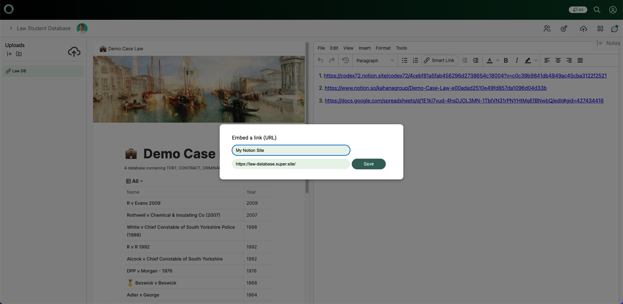Insert a bulleted list
Viewport: 623px width, 304px height.
(405, 60)
